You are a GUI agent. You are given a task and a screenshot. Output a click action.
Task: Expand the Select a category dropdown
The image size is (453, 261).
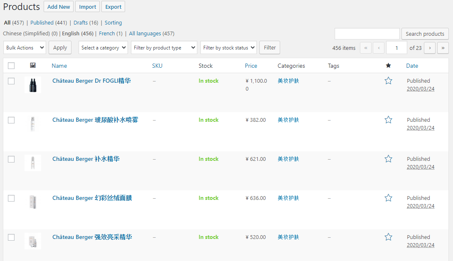point(103,48)
